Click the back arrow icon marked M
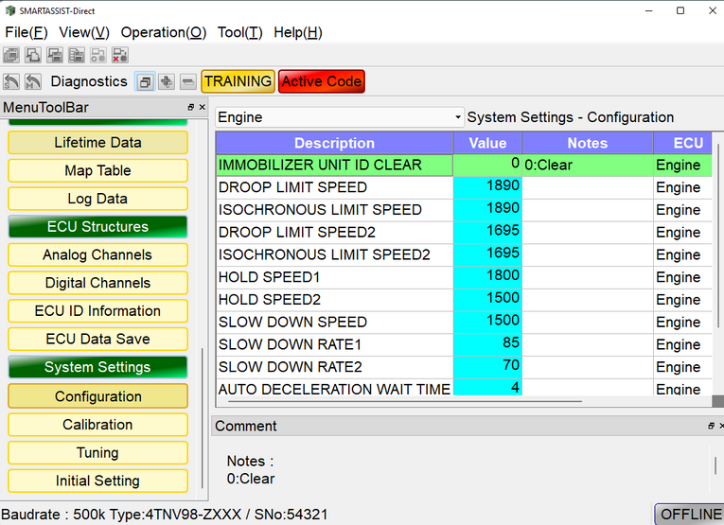This screenshot has width=724, height=525. point(33,82)
